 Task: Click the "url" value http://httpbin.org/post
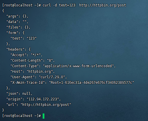point(46,105)
